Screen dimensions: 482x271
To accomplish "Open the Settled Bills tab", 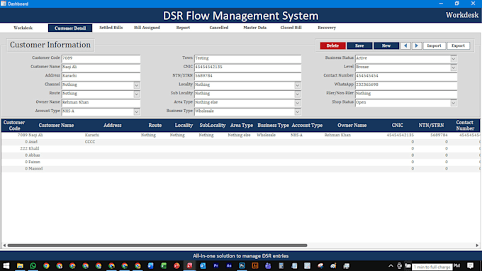I will [x=111, y=28].
